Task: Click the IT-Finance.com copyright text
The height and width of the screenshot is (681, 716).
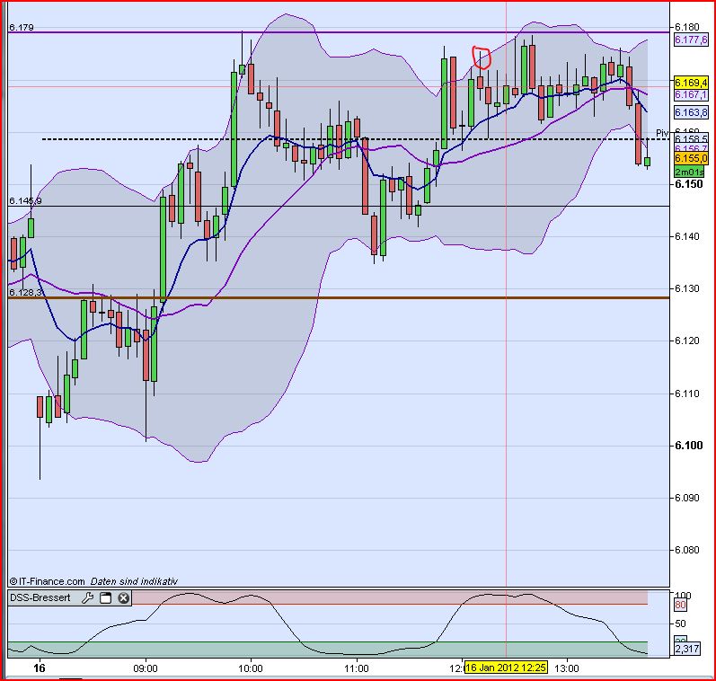Action: pos(47,581)
